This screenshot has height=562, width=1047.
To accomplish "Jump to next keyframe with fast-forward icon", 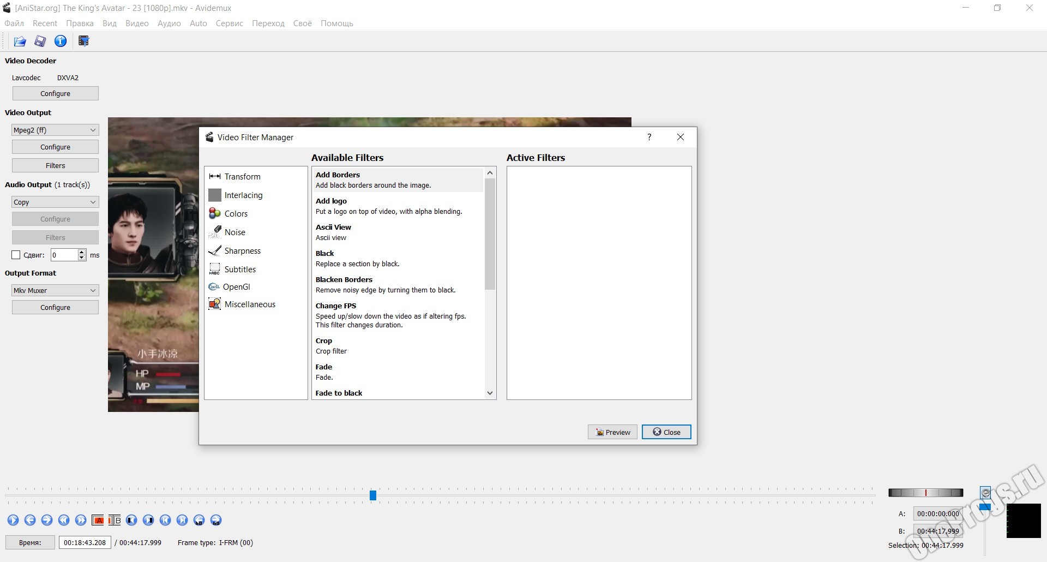I will click(x=81, y=520).
